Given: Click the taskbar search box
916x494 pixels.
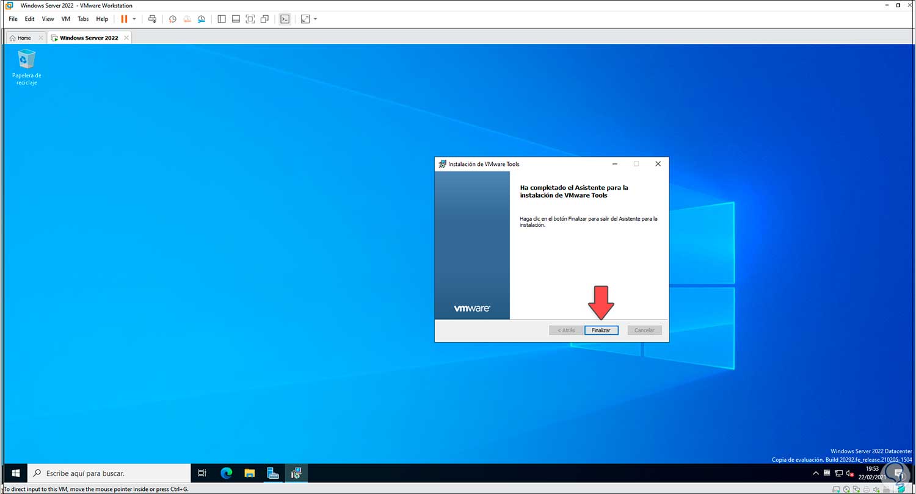Looking at the screenshot, I should (110, 473).
